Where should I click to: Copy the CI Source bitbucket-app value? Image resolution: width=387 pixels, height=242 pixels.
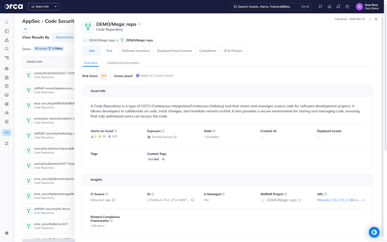coord(114,200)
